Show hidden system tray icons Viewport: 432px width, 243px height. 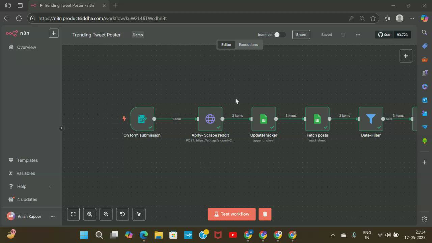[332, 235]
